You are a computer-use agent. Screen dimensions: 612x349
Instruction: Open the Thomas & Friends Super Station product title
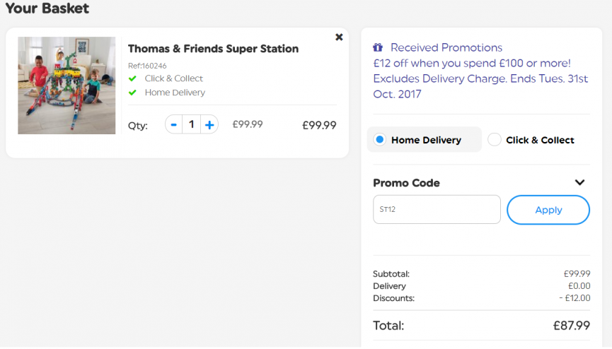(213, 49)
